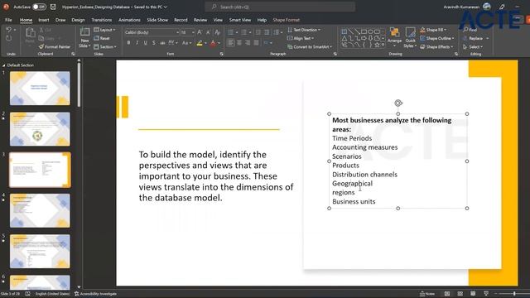This screenshot has height=298, width=530.
Task: Open the Shape Effects dropdown
Action: point(437,46)
